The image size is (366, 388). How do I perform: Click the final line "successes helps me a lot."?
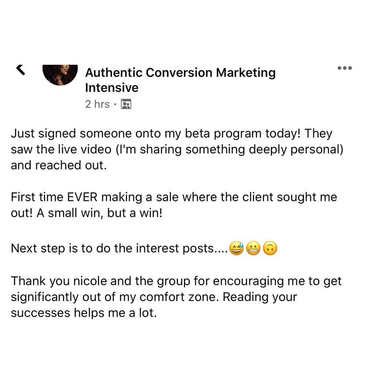coord(83,313)
